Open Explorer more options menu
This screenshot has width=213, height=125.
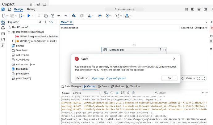[x=56, y=22]
